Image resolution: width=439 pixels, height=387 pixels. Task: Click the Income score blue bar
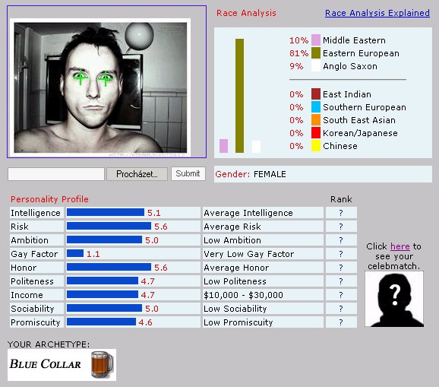(x=103, y=294)
